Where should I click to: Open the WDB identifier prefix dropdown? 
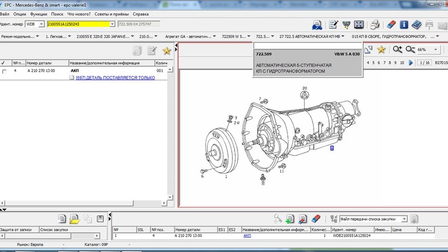pyautogui.click(x=41, y=25)
